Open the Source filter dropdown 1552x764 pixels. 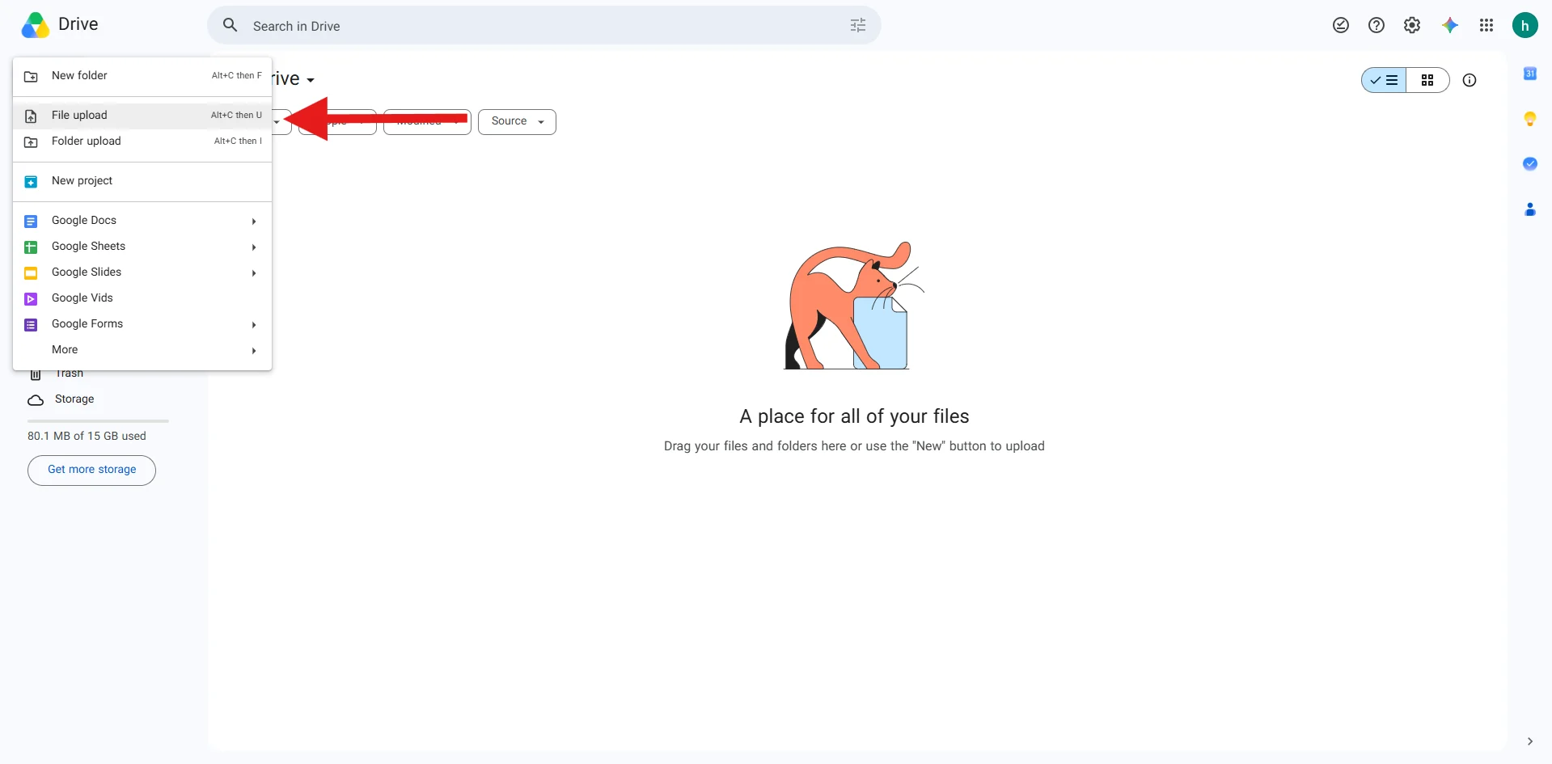[x=517, y=121]
